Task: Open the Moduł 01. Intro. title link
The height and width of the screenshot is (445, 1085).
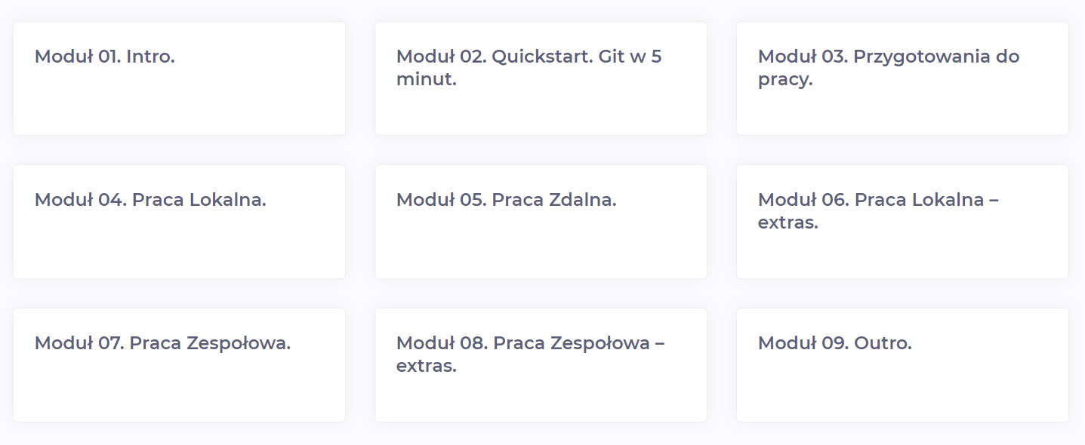Action: [x=104, y=57]
